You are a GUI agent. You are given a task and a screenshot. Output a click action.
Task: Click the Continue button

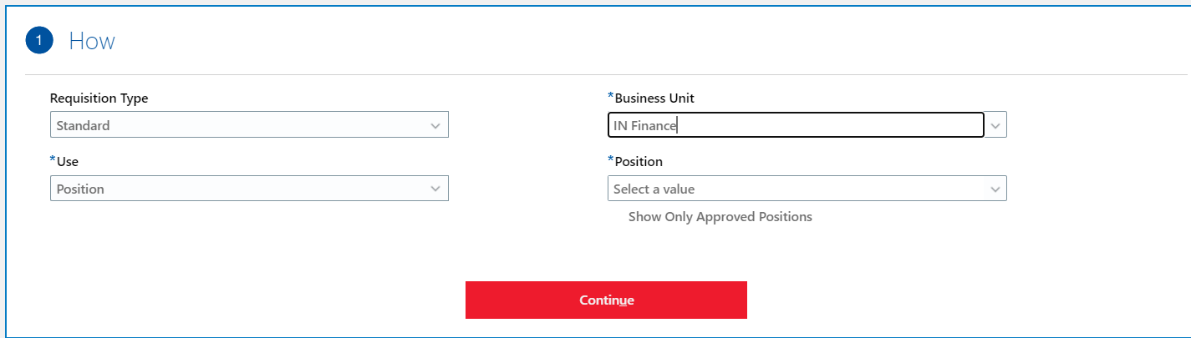606,300
